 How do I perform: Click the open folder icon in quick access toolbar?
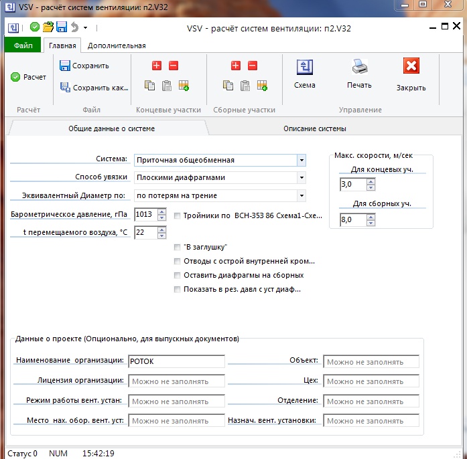[x=48, y=27]
